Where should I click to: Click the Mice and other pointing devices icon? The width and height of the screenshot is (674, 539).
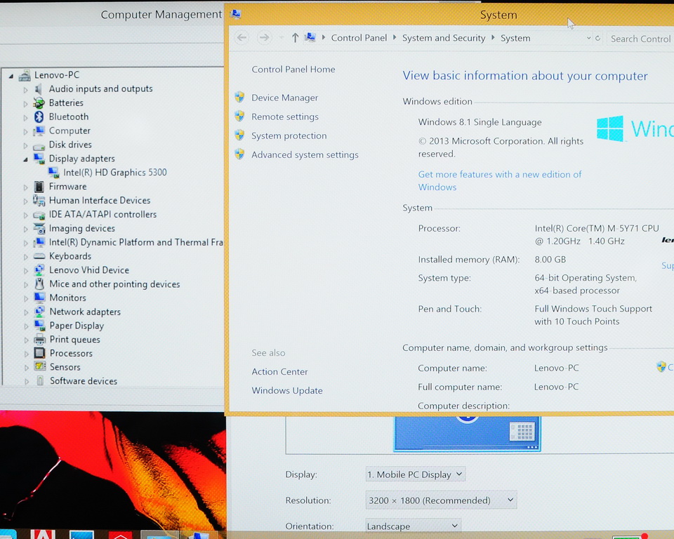39,284
